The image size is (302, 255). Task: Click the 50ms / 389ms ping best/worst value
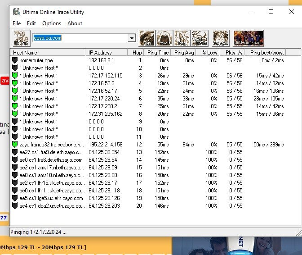tap(268, 144)
